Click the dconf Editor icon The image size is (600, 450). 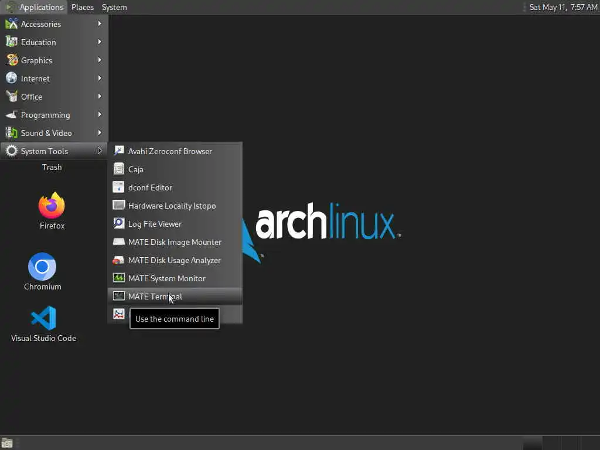[119, 187]
